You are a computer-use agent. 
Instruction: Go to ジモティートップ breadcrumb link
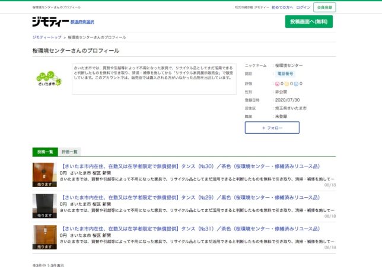tap(46, 37)
